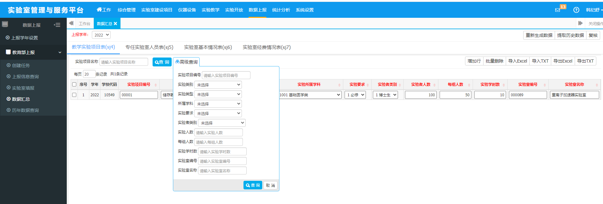Viewport: 603px width, 204px height.
Task: Edit the project number cell 00001
Action: [139, 95]
